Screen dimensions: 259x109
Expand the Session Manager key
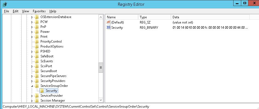click(x=32, y=101)
